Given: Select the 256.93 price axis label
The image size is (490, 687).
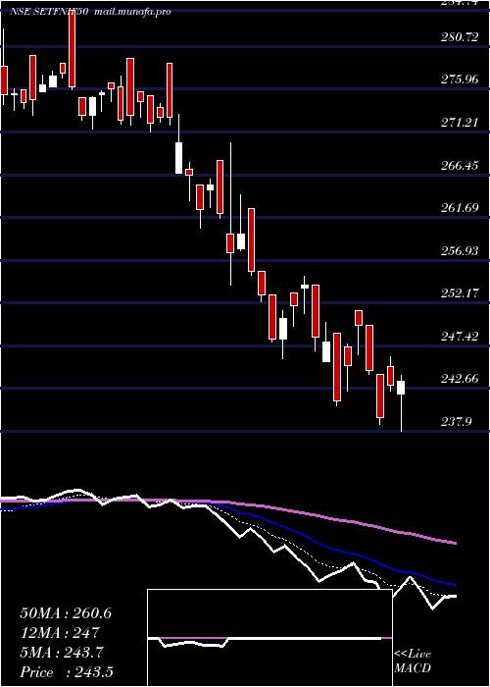Looking at the screenshot, I should 460,250.
